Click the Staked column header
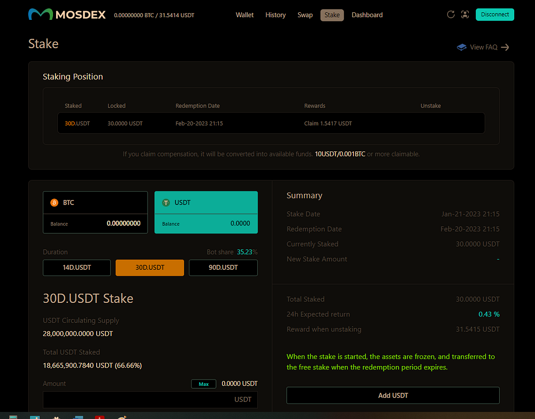 tap(73, 106)
